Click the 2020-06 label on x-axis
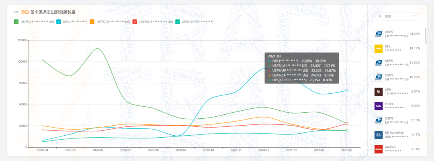This screenshot has width=434, height=161. [98, 150]
